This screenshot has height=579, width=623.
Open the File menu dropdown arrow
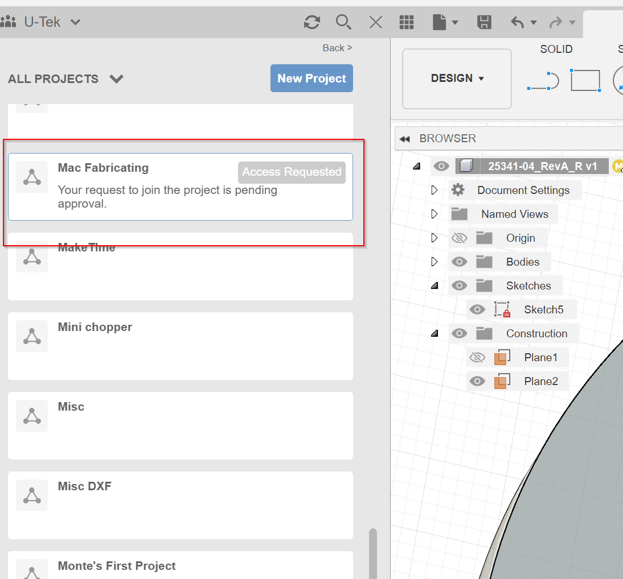(455, 23)
